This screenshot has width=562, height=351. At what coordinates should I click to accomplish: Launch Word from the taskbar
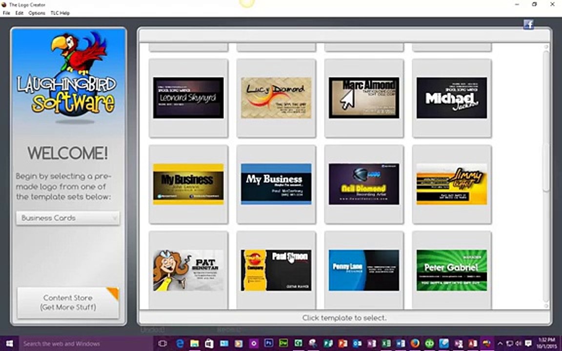[401, 344]
